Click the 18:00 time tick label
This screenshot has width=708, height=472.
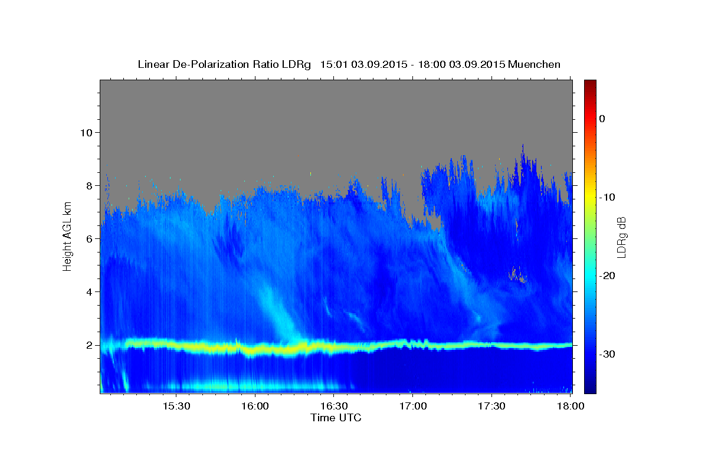click(571, 407)
